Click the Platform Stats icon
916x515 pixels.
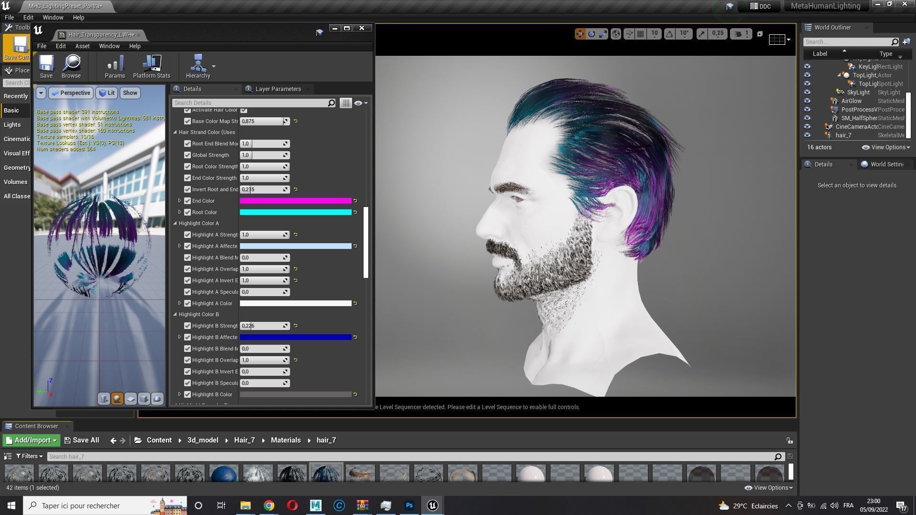pos(151,64)
